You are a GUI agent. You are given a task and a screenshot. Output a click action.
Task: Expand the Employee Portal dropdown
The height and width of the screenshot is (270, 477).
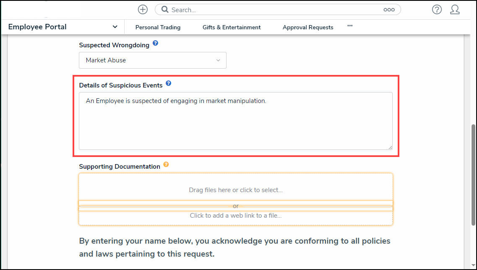(x=115, y=27)
